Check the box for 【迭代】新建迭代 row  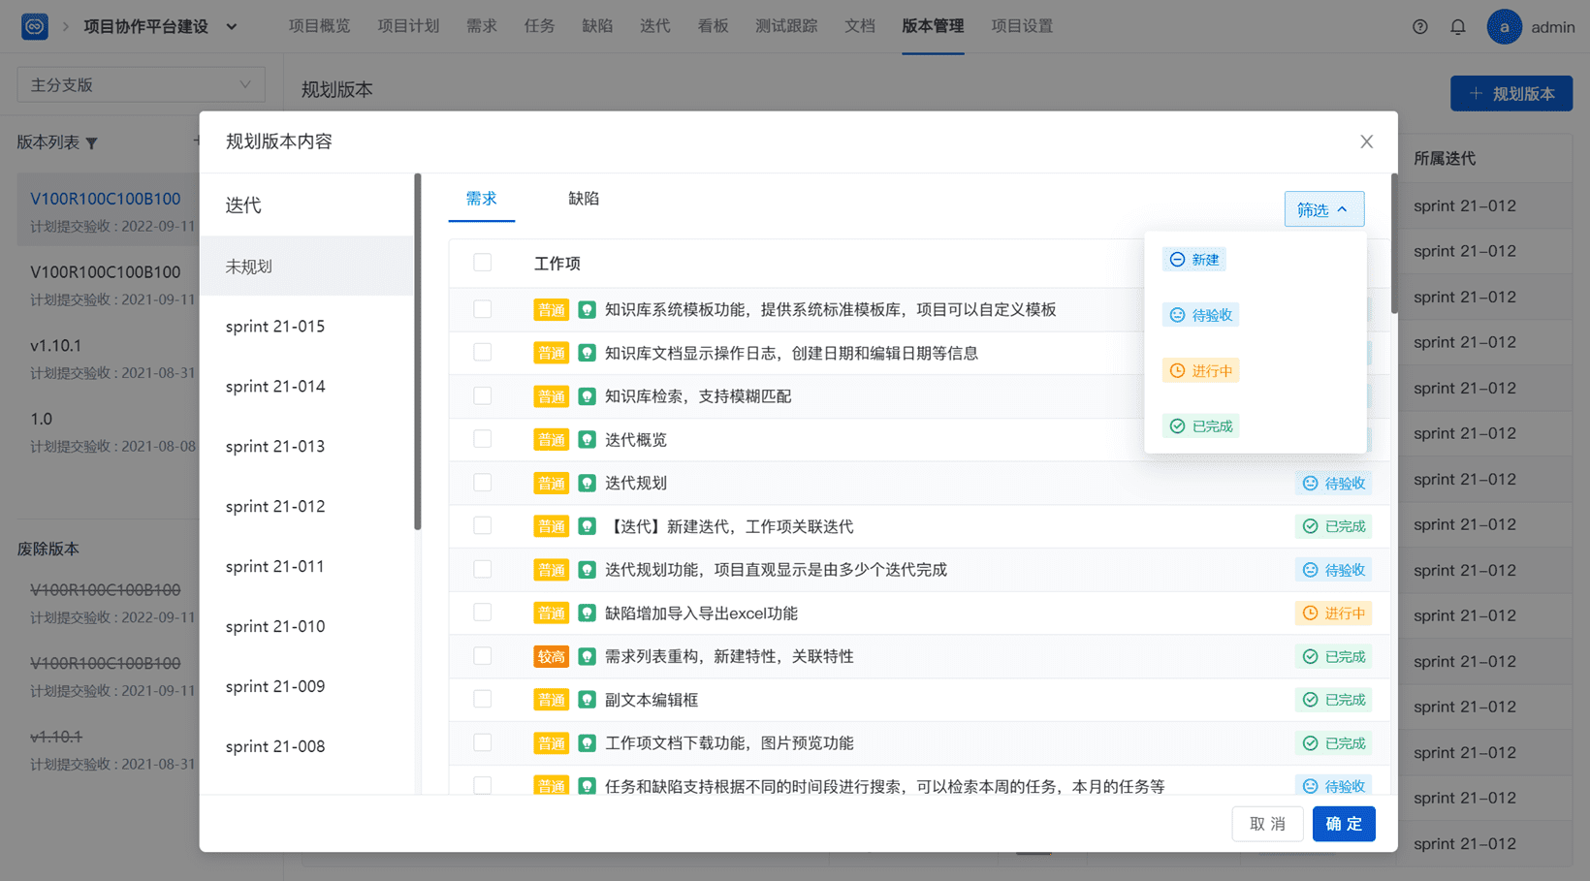pos(483,526)
